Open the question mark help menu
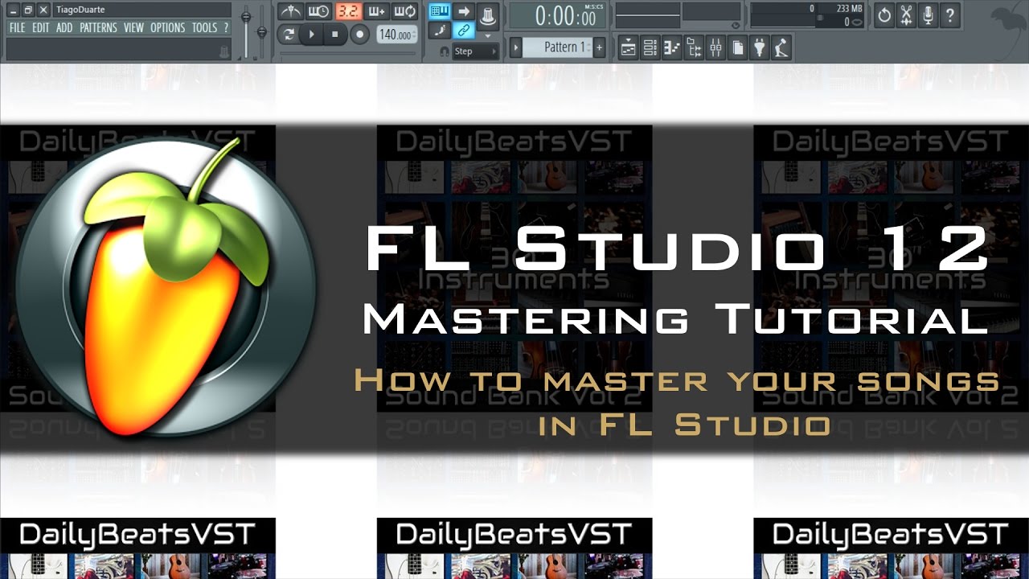Screen dimensions: 1029x579 point(226,27)
